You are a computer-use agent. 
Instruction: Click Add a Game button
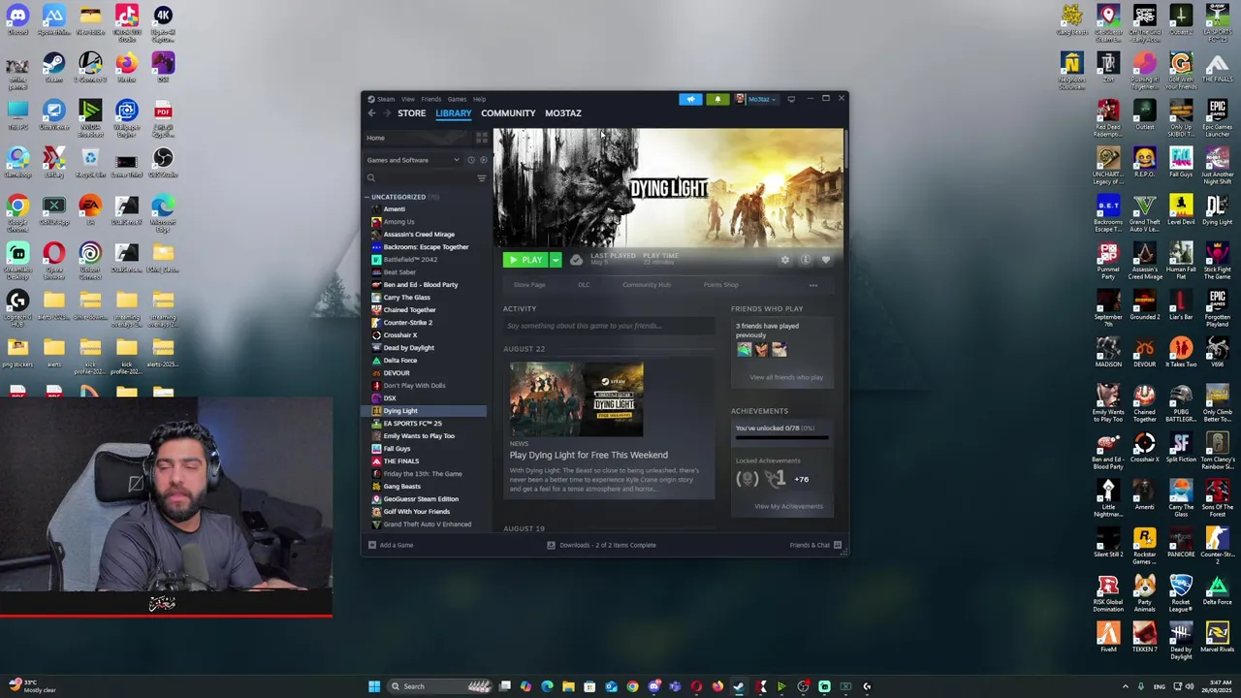pyautogui.click(x=390, y=545)
